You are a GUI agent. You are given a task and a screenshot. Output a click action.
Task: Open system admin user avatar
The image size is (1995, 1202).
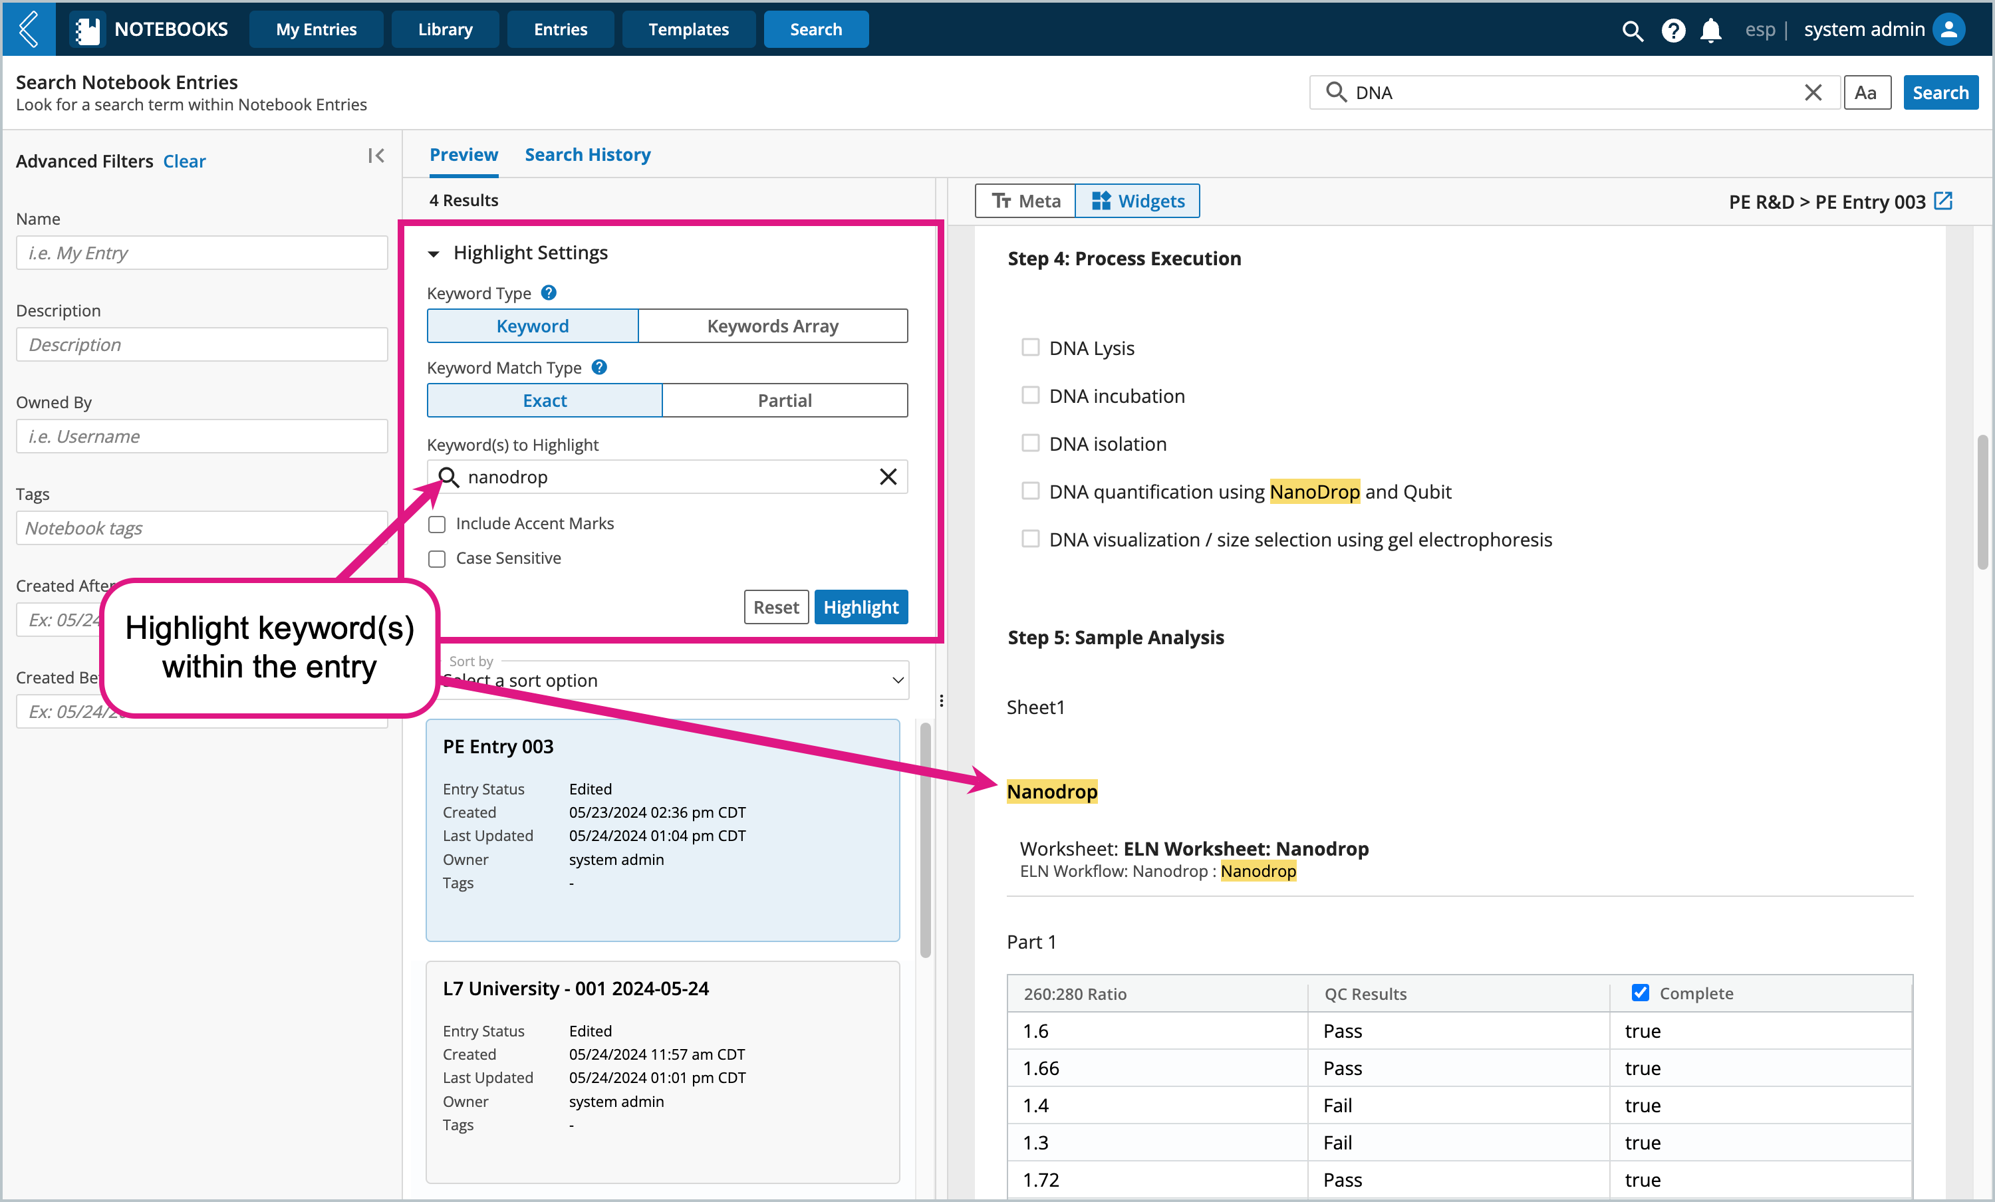point(1949,29)
